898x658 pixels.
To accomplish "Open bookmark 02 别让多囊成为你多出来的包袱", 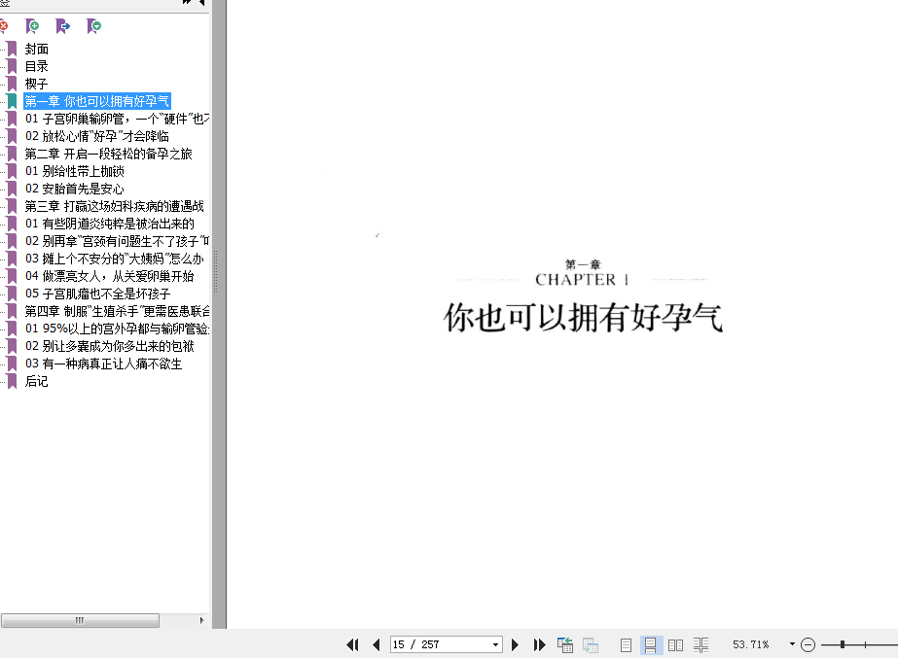I will [109, 346].
